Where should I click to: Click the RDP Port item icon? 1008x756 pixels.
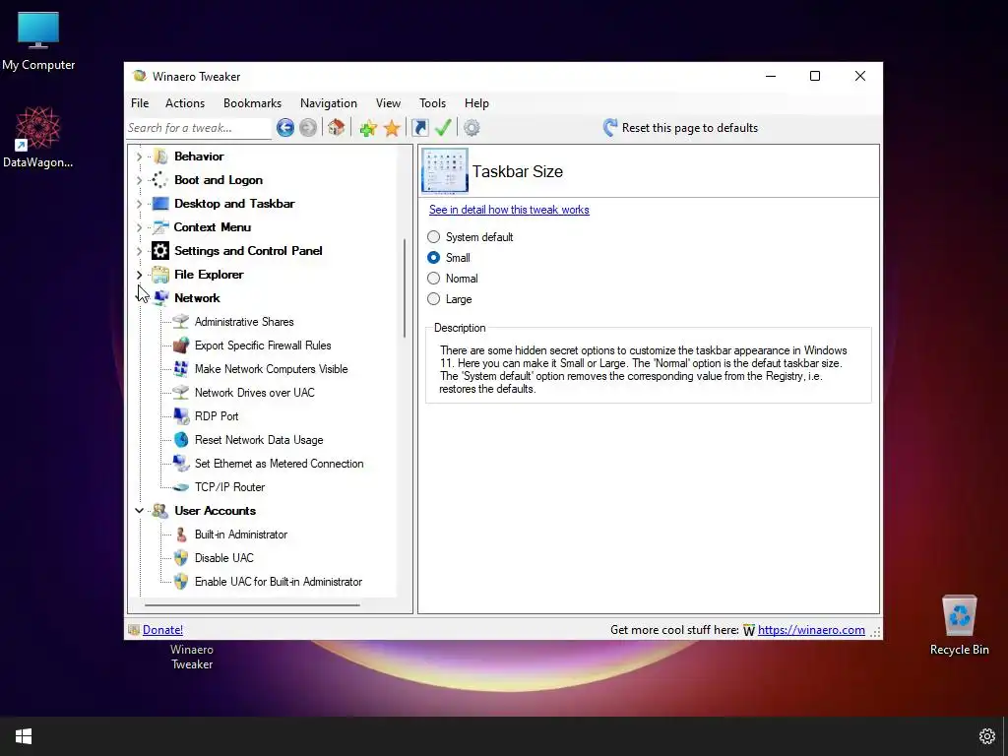(x=181, y=416)
